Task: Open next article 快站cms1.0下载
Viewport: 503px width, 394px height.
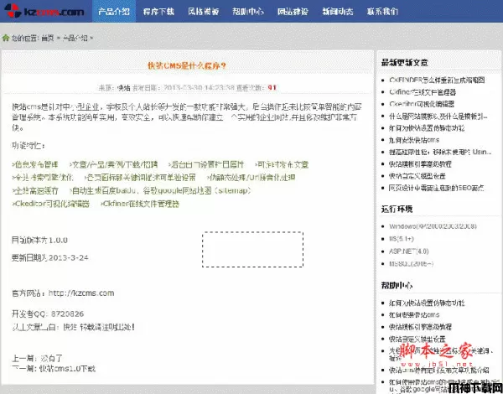Action: pyautogui.click(x=67, y=369)
